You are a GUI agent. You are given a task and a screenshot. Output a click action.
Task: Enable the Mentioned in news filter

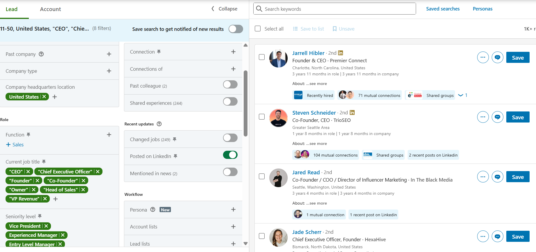pos(230,172)
